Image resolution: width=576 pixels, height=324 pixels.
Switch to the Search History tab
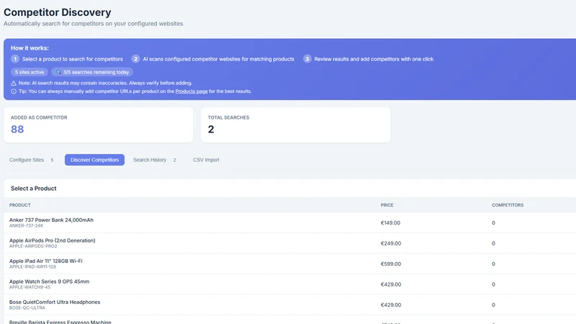pyautogui.click(x=154, y=160)
